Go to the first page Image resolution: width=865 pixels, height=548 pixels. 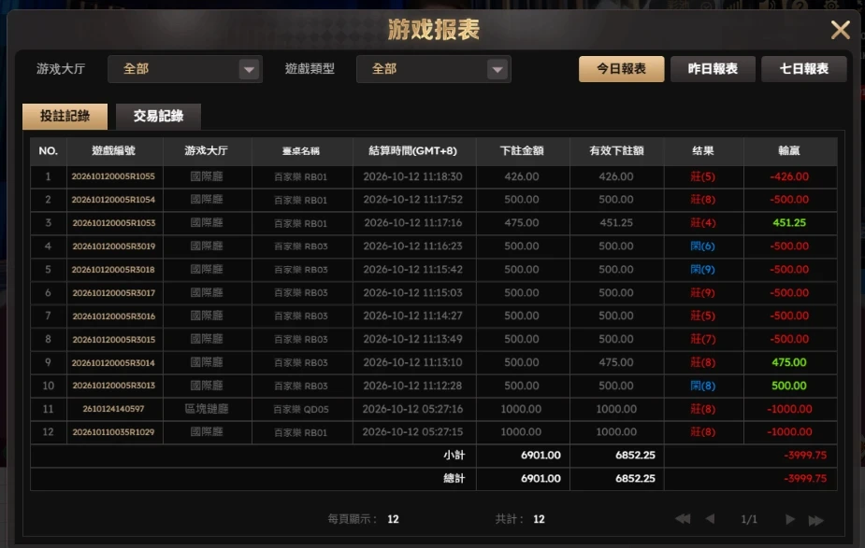683,519
